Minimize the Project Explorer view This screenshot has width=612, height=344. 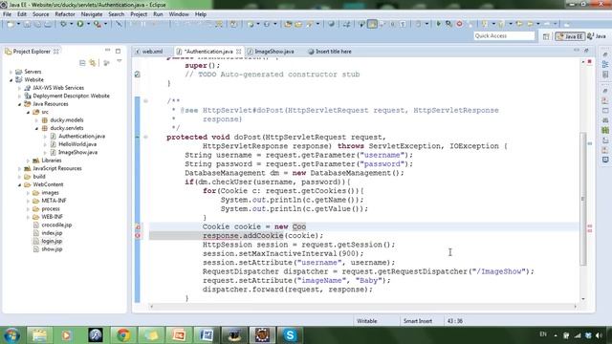108,51
